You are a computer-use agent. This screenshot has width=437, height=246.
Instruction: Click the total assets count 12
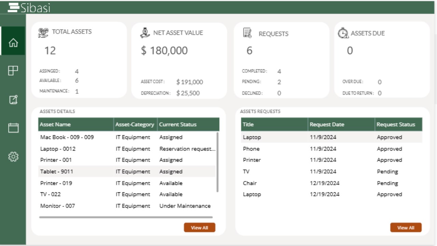pyautogui.click(x=50, y=51)
